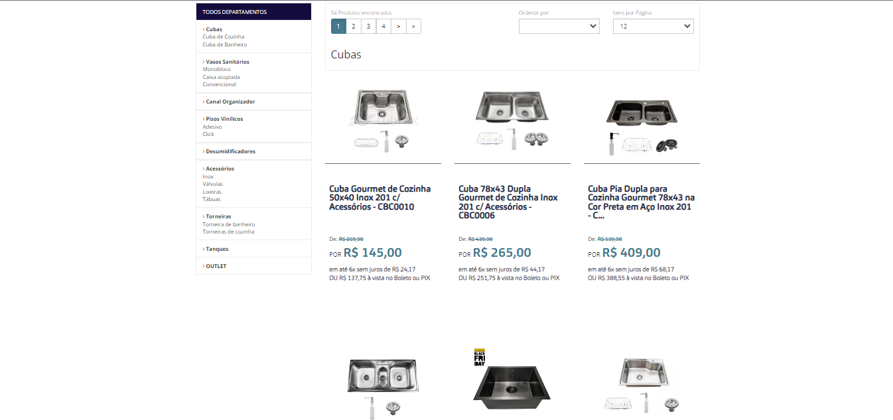The height and width of the screenshot is (420, 893).
Task: Select Lixeiras under Acessórios
Action: click(x=212, y=192)
